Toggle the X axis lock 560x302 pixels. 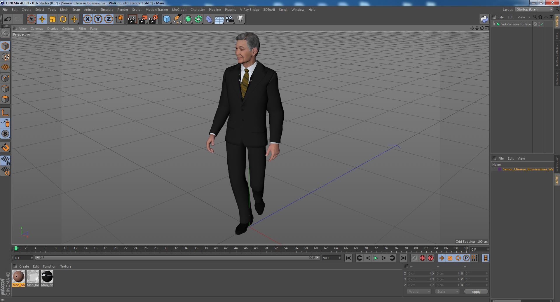[87, 19]
